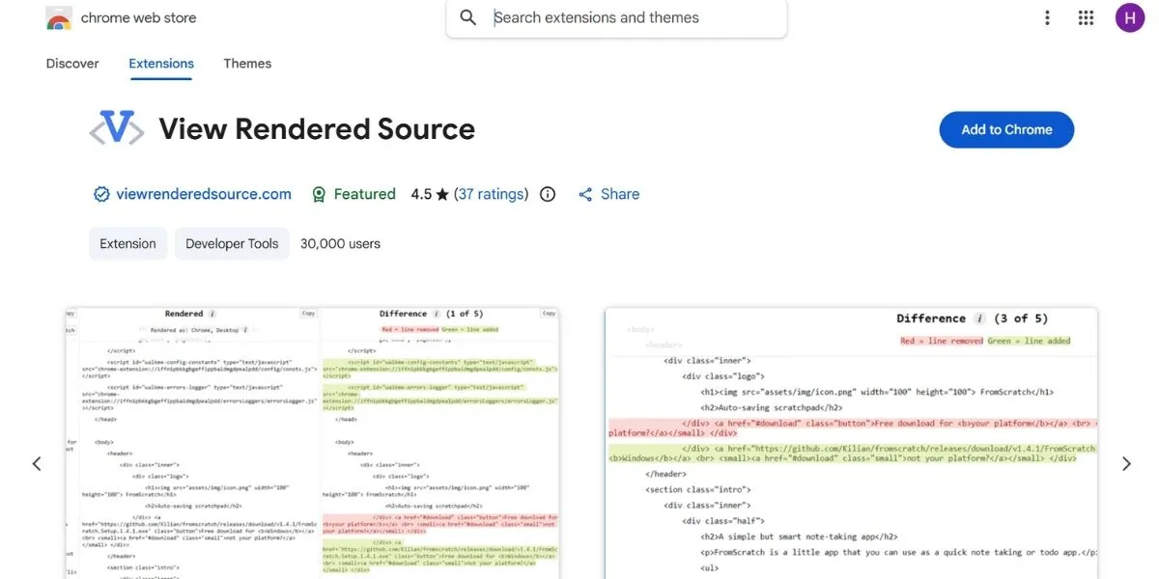Switch to the Discover tab
The image size is (1159, 579).
pyautogui.click(x=71, y=63)
